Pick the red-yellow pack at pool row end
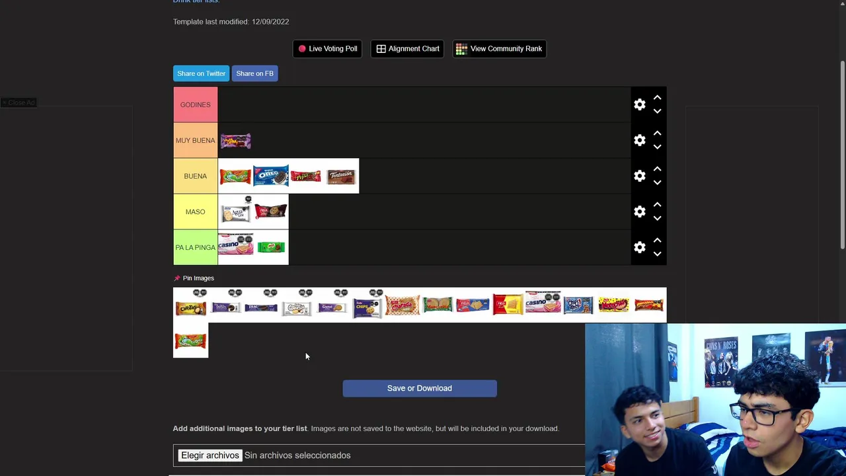This screenshot has height=476, width=846. coord(649,305)
